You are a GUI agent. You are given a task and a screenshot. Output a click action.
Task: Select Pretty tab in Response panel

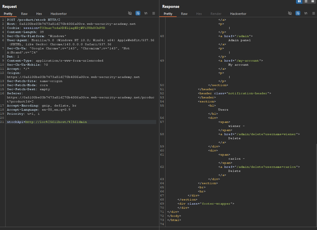coord(168,14)
